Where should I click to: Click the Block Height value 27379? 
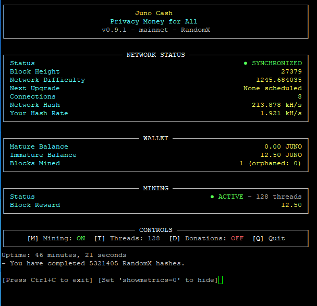pos(291,71)
